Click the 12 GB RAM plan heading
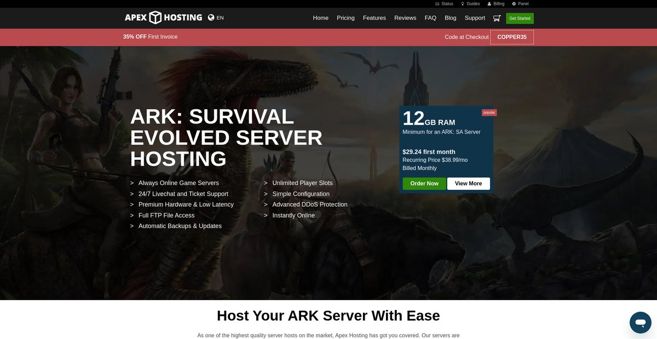Viewport: 657px width, 339px height. 429,119
